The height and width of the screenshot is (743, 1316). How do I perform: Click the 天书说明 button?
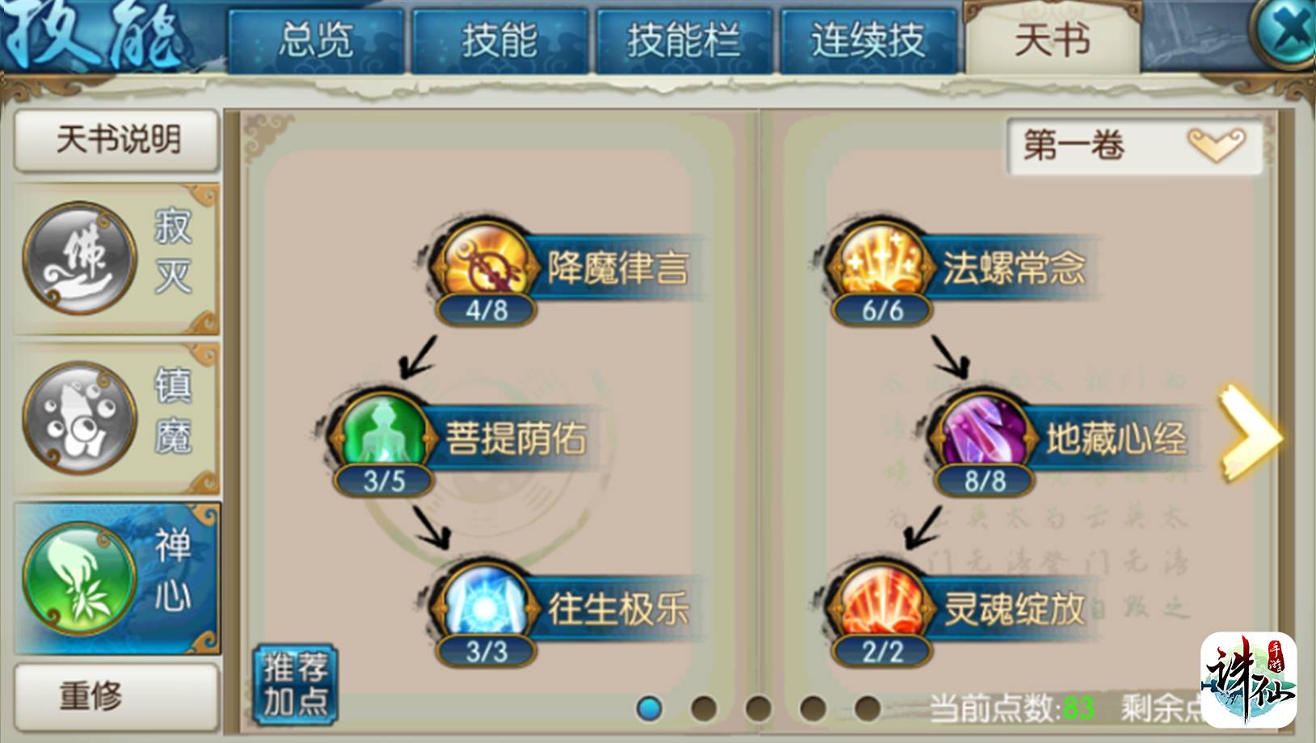[x=117, y=141]
